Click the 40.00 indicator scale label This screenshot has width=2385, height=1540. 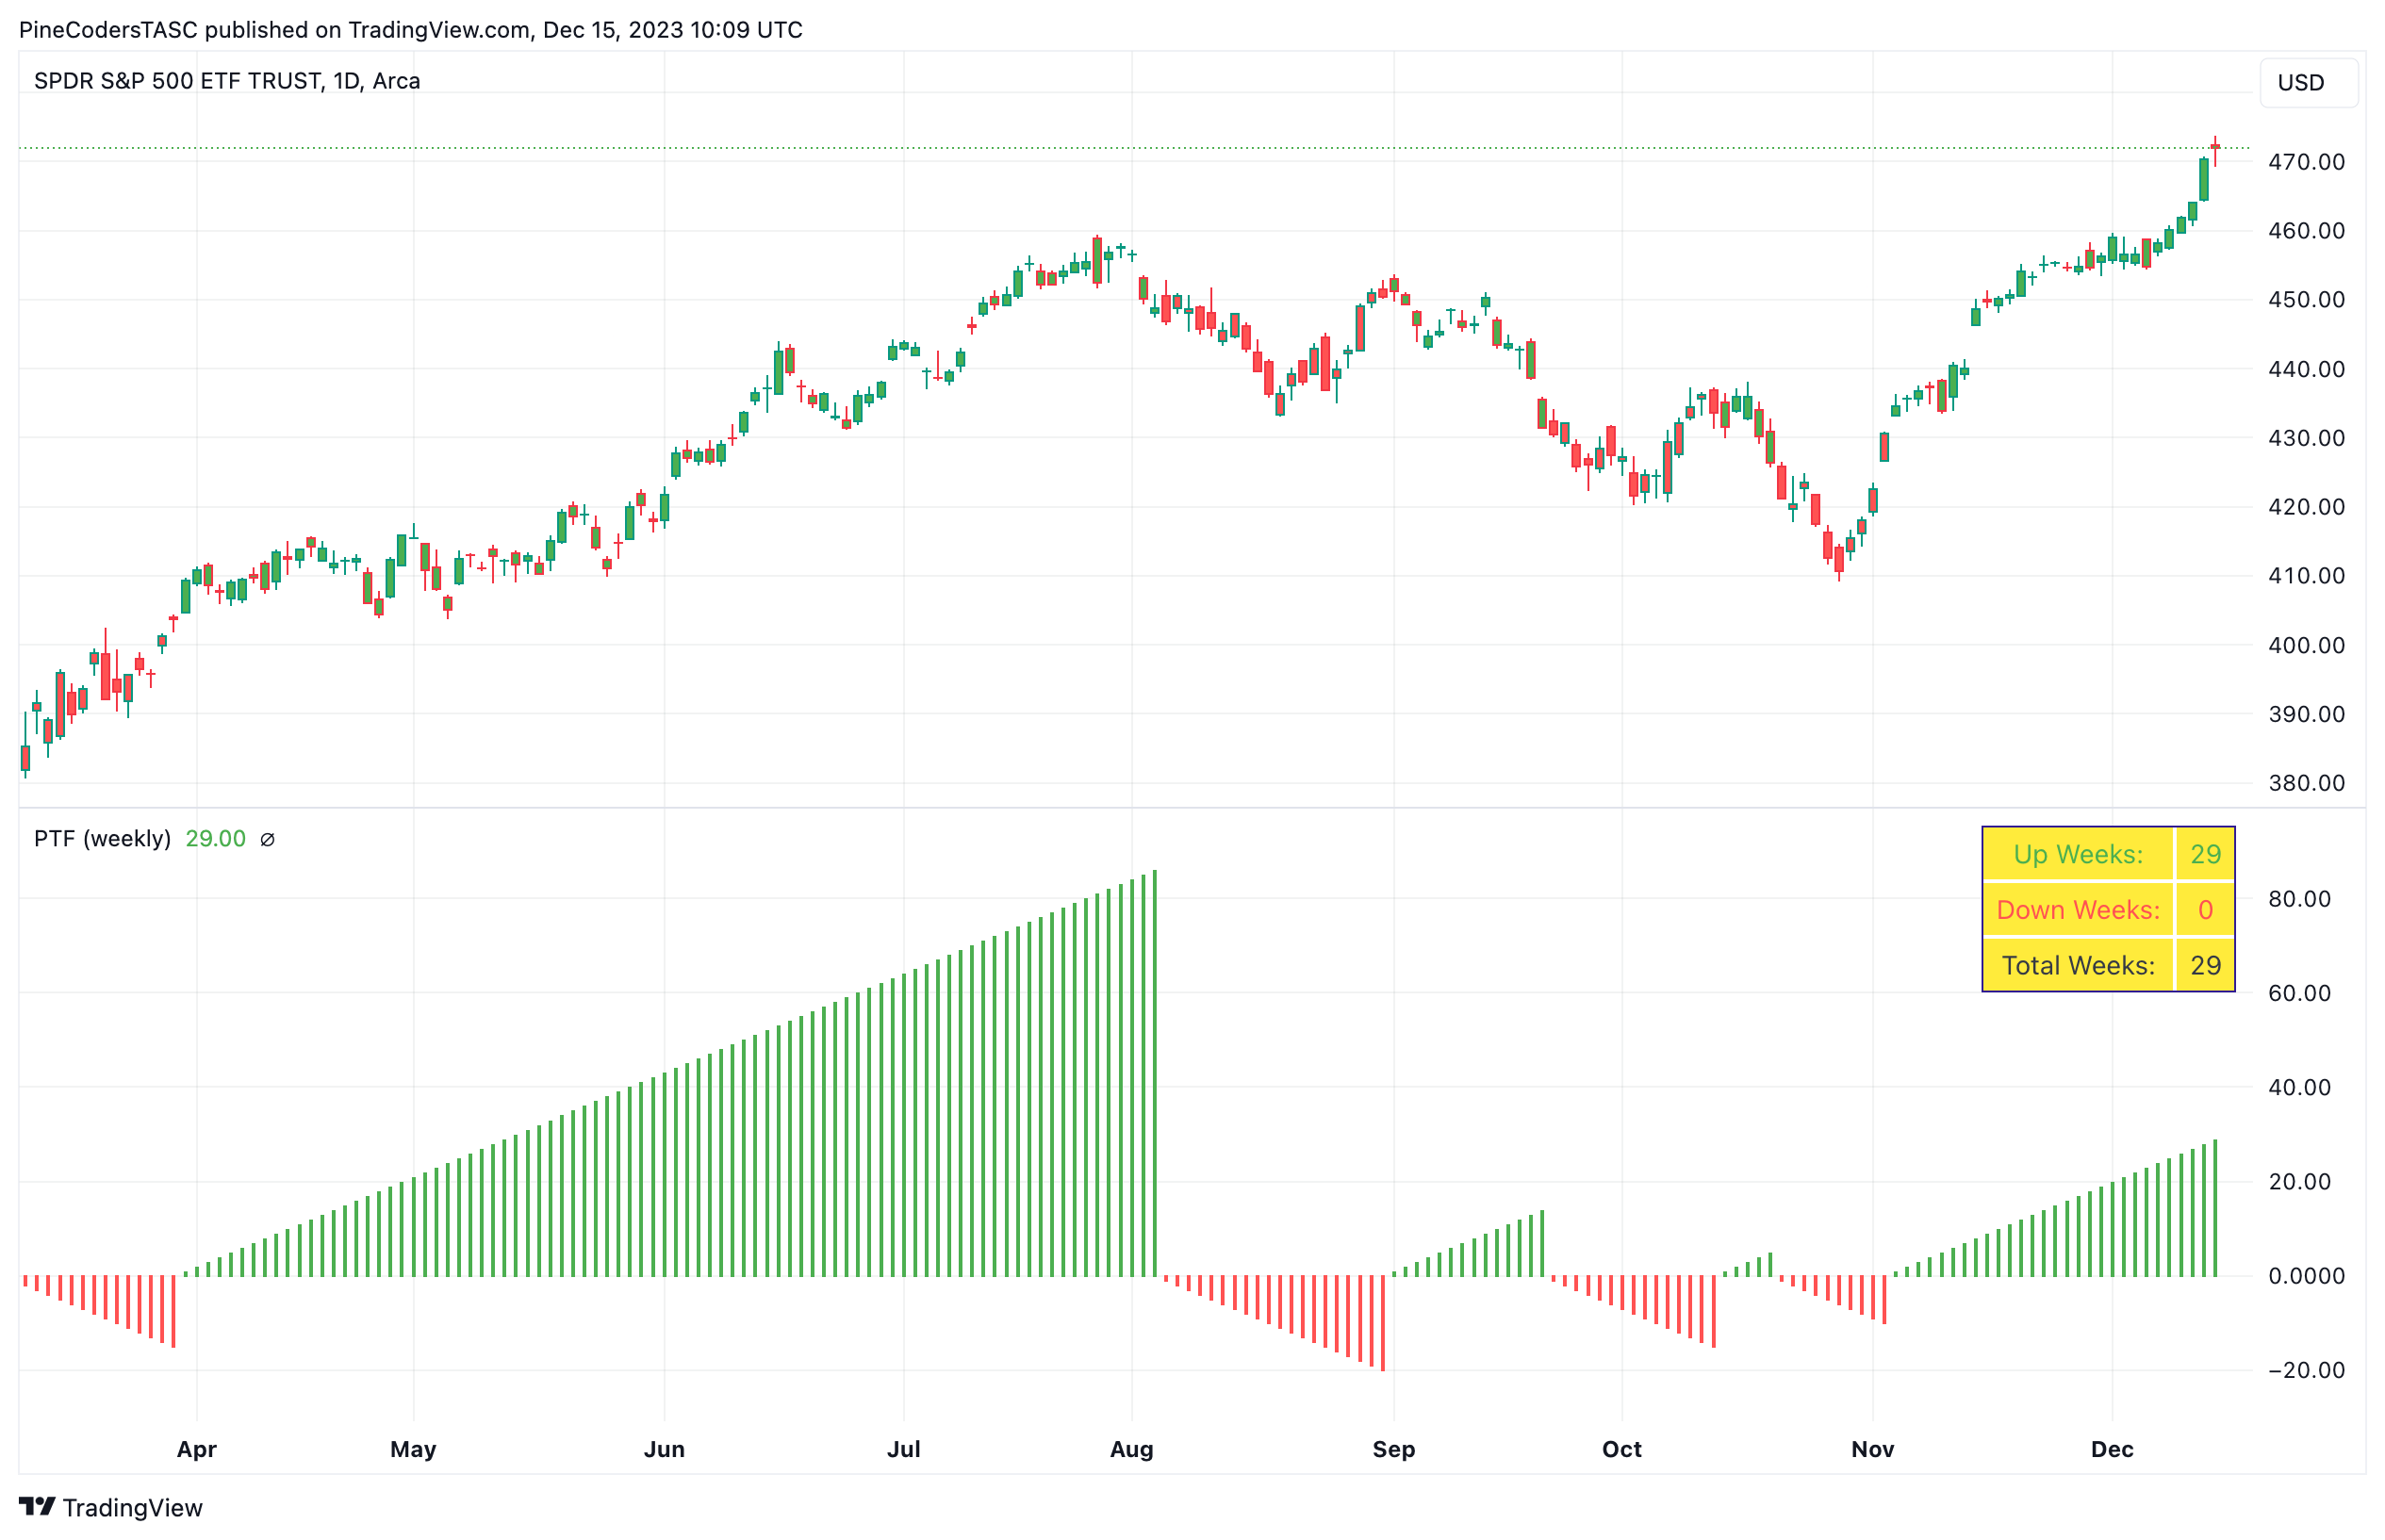pos(2299,1087)
